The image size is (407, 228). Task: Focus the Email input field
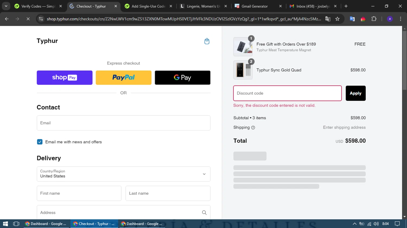pos(123,123)
